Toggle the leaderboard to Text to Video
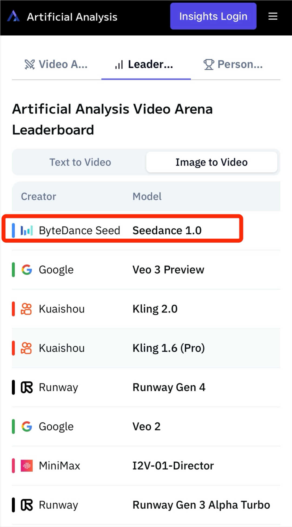 (x=80, y=162)
